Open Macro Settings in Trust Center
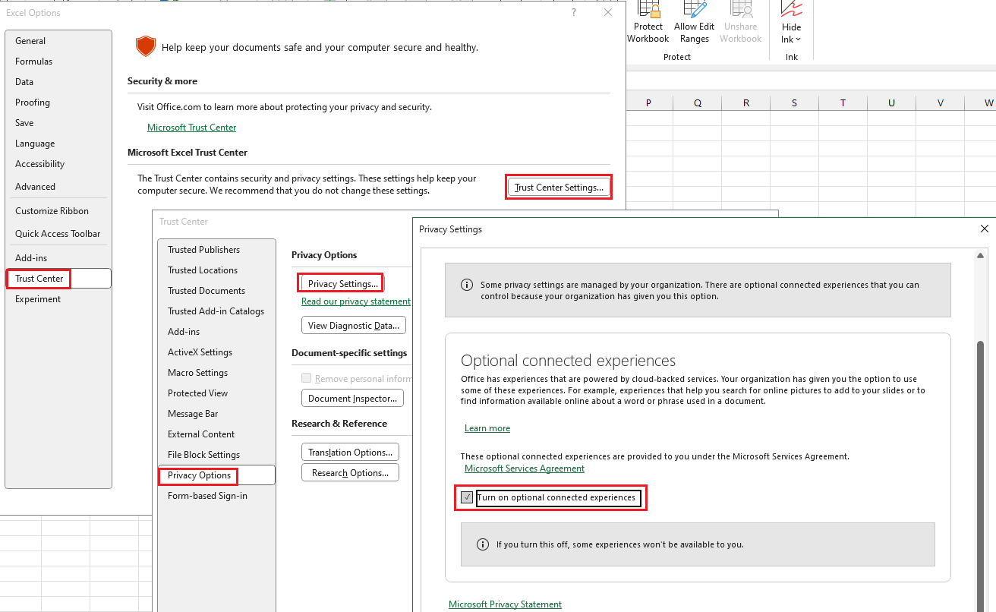The width and height of the screenshot is (996, 612). [x=216, y=373]
